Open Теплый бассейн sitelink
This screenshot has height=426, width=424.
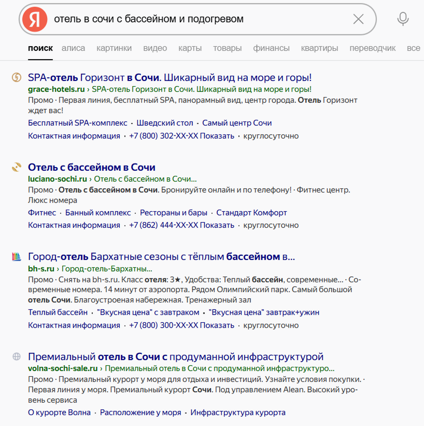(x=58, y=312)
